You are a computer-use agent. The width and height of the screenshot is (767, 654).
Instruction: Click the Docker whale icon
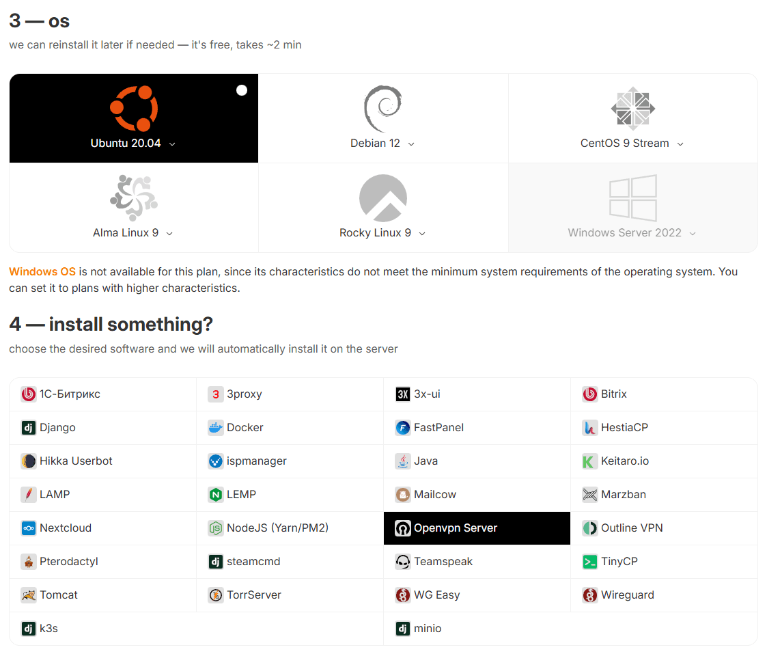(x=216, y=428)
